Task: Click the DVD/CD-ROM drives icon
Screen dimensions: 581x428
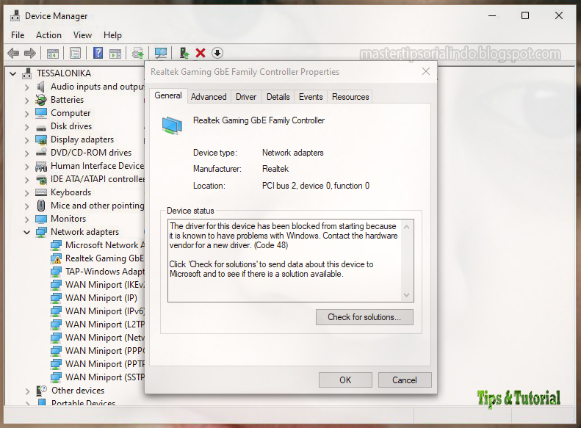Action: click(41, 153)
